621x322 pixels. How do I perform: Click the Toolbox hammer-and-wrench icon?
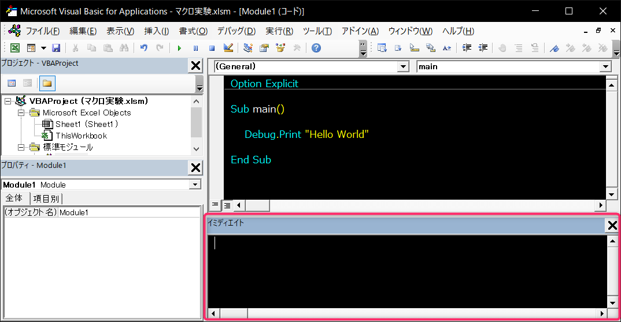[297, 48]
